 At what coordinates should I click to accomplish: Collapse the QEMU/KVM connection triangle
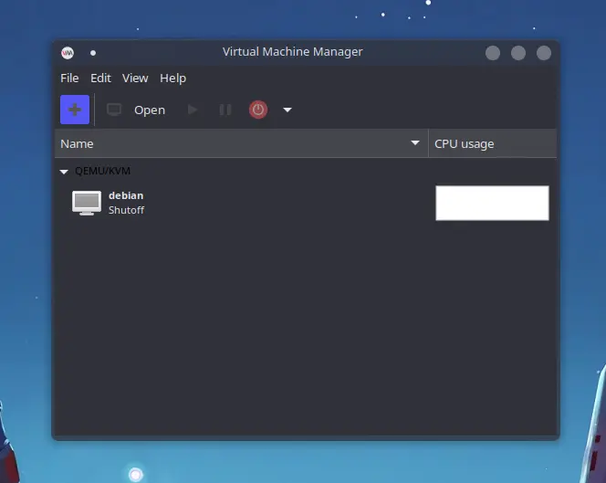pyautogui.click(x=64, y=172)
